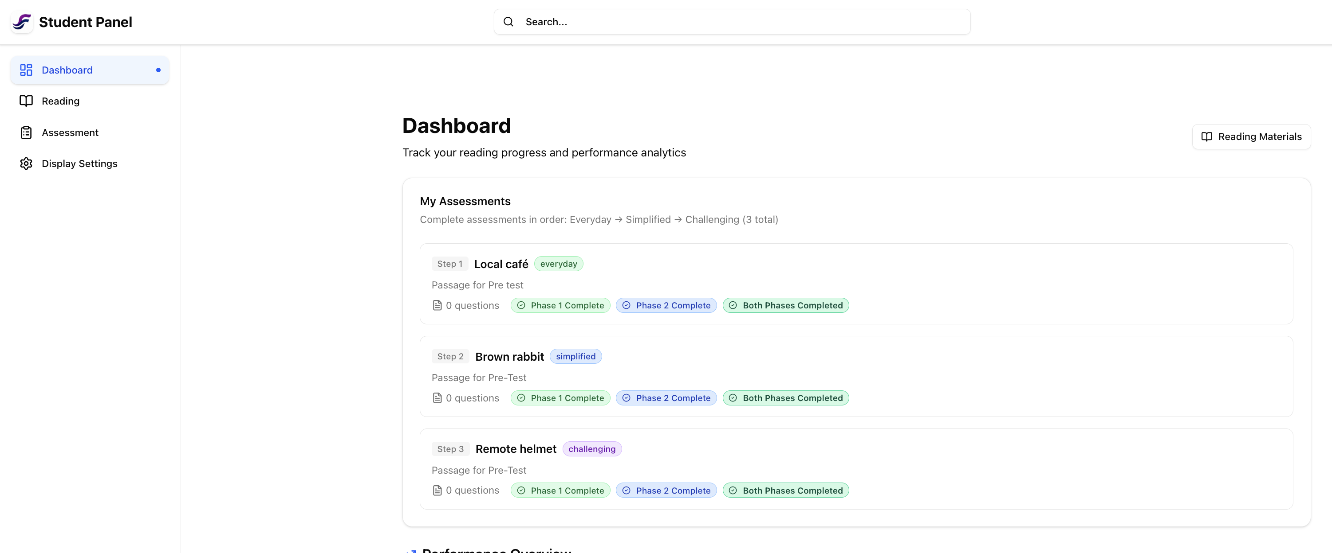Open the Brown rabbit assessment
Image resolution: width=1332 pixels, height=553 pixels.
tap(509, 356)
